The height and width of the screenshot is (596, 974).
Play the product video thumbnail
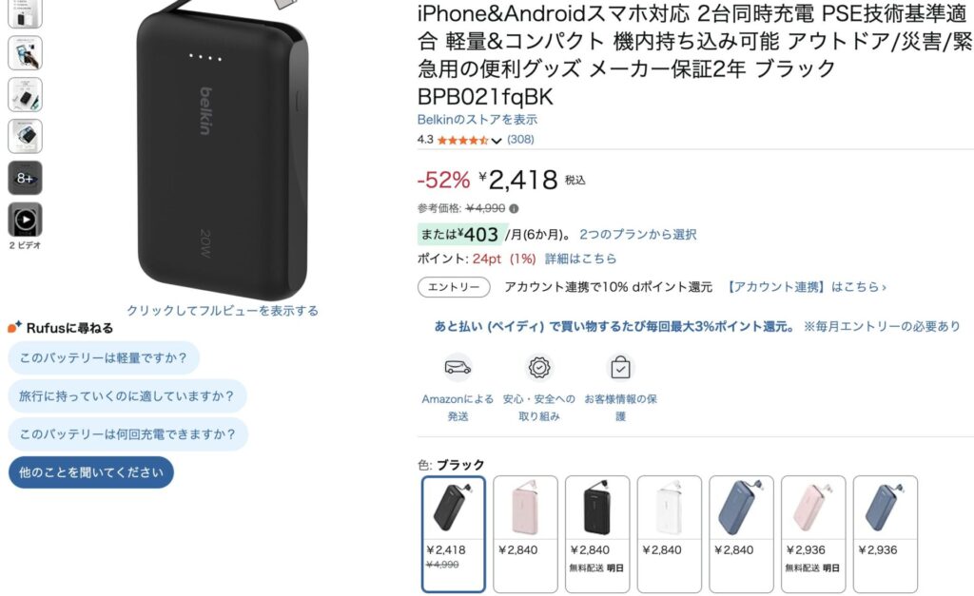tap(26, 220)
